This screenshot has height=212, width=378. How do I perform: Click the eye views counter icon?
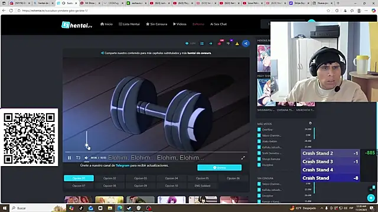(187, 44)
